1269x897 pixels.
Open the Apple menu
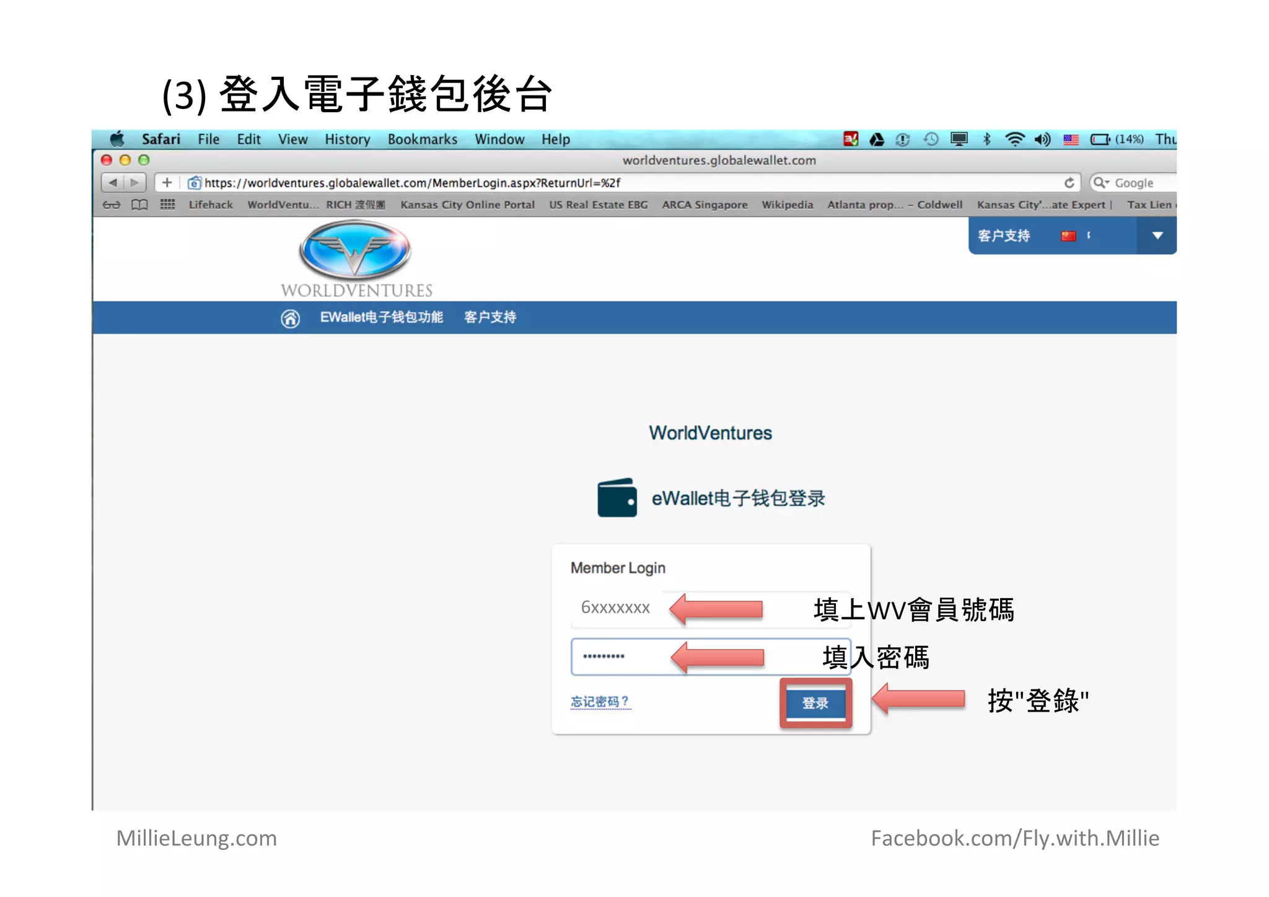[x=117, y=139]
